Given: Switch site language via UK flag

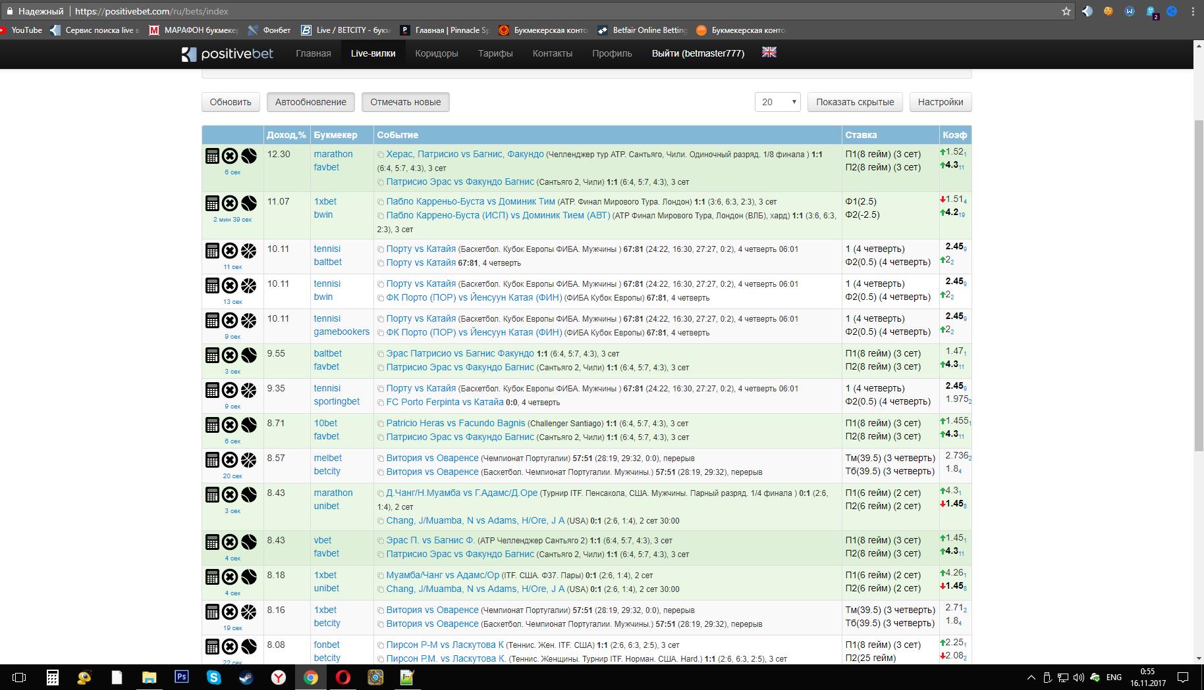Looking at the screenshot, I should pyautogui.click(x=769, y=53).
